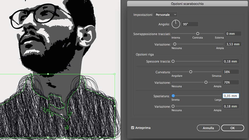Edit the Curvatura 38% field
The image size is (249, 140).
click(231, 72)
